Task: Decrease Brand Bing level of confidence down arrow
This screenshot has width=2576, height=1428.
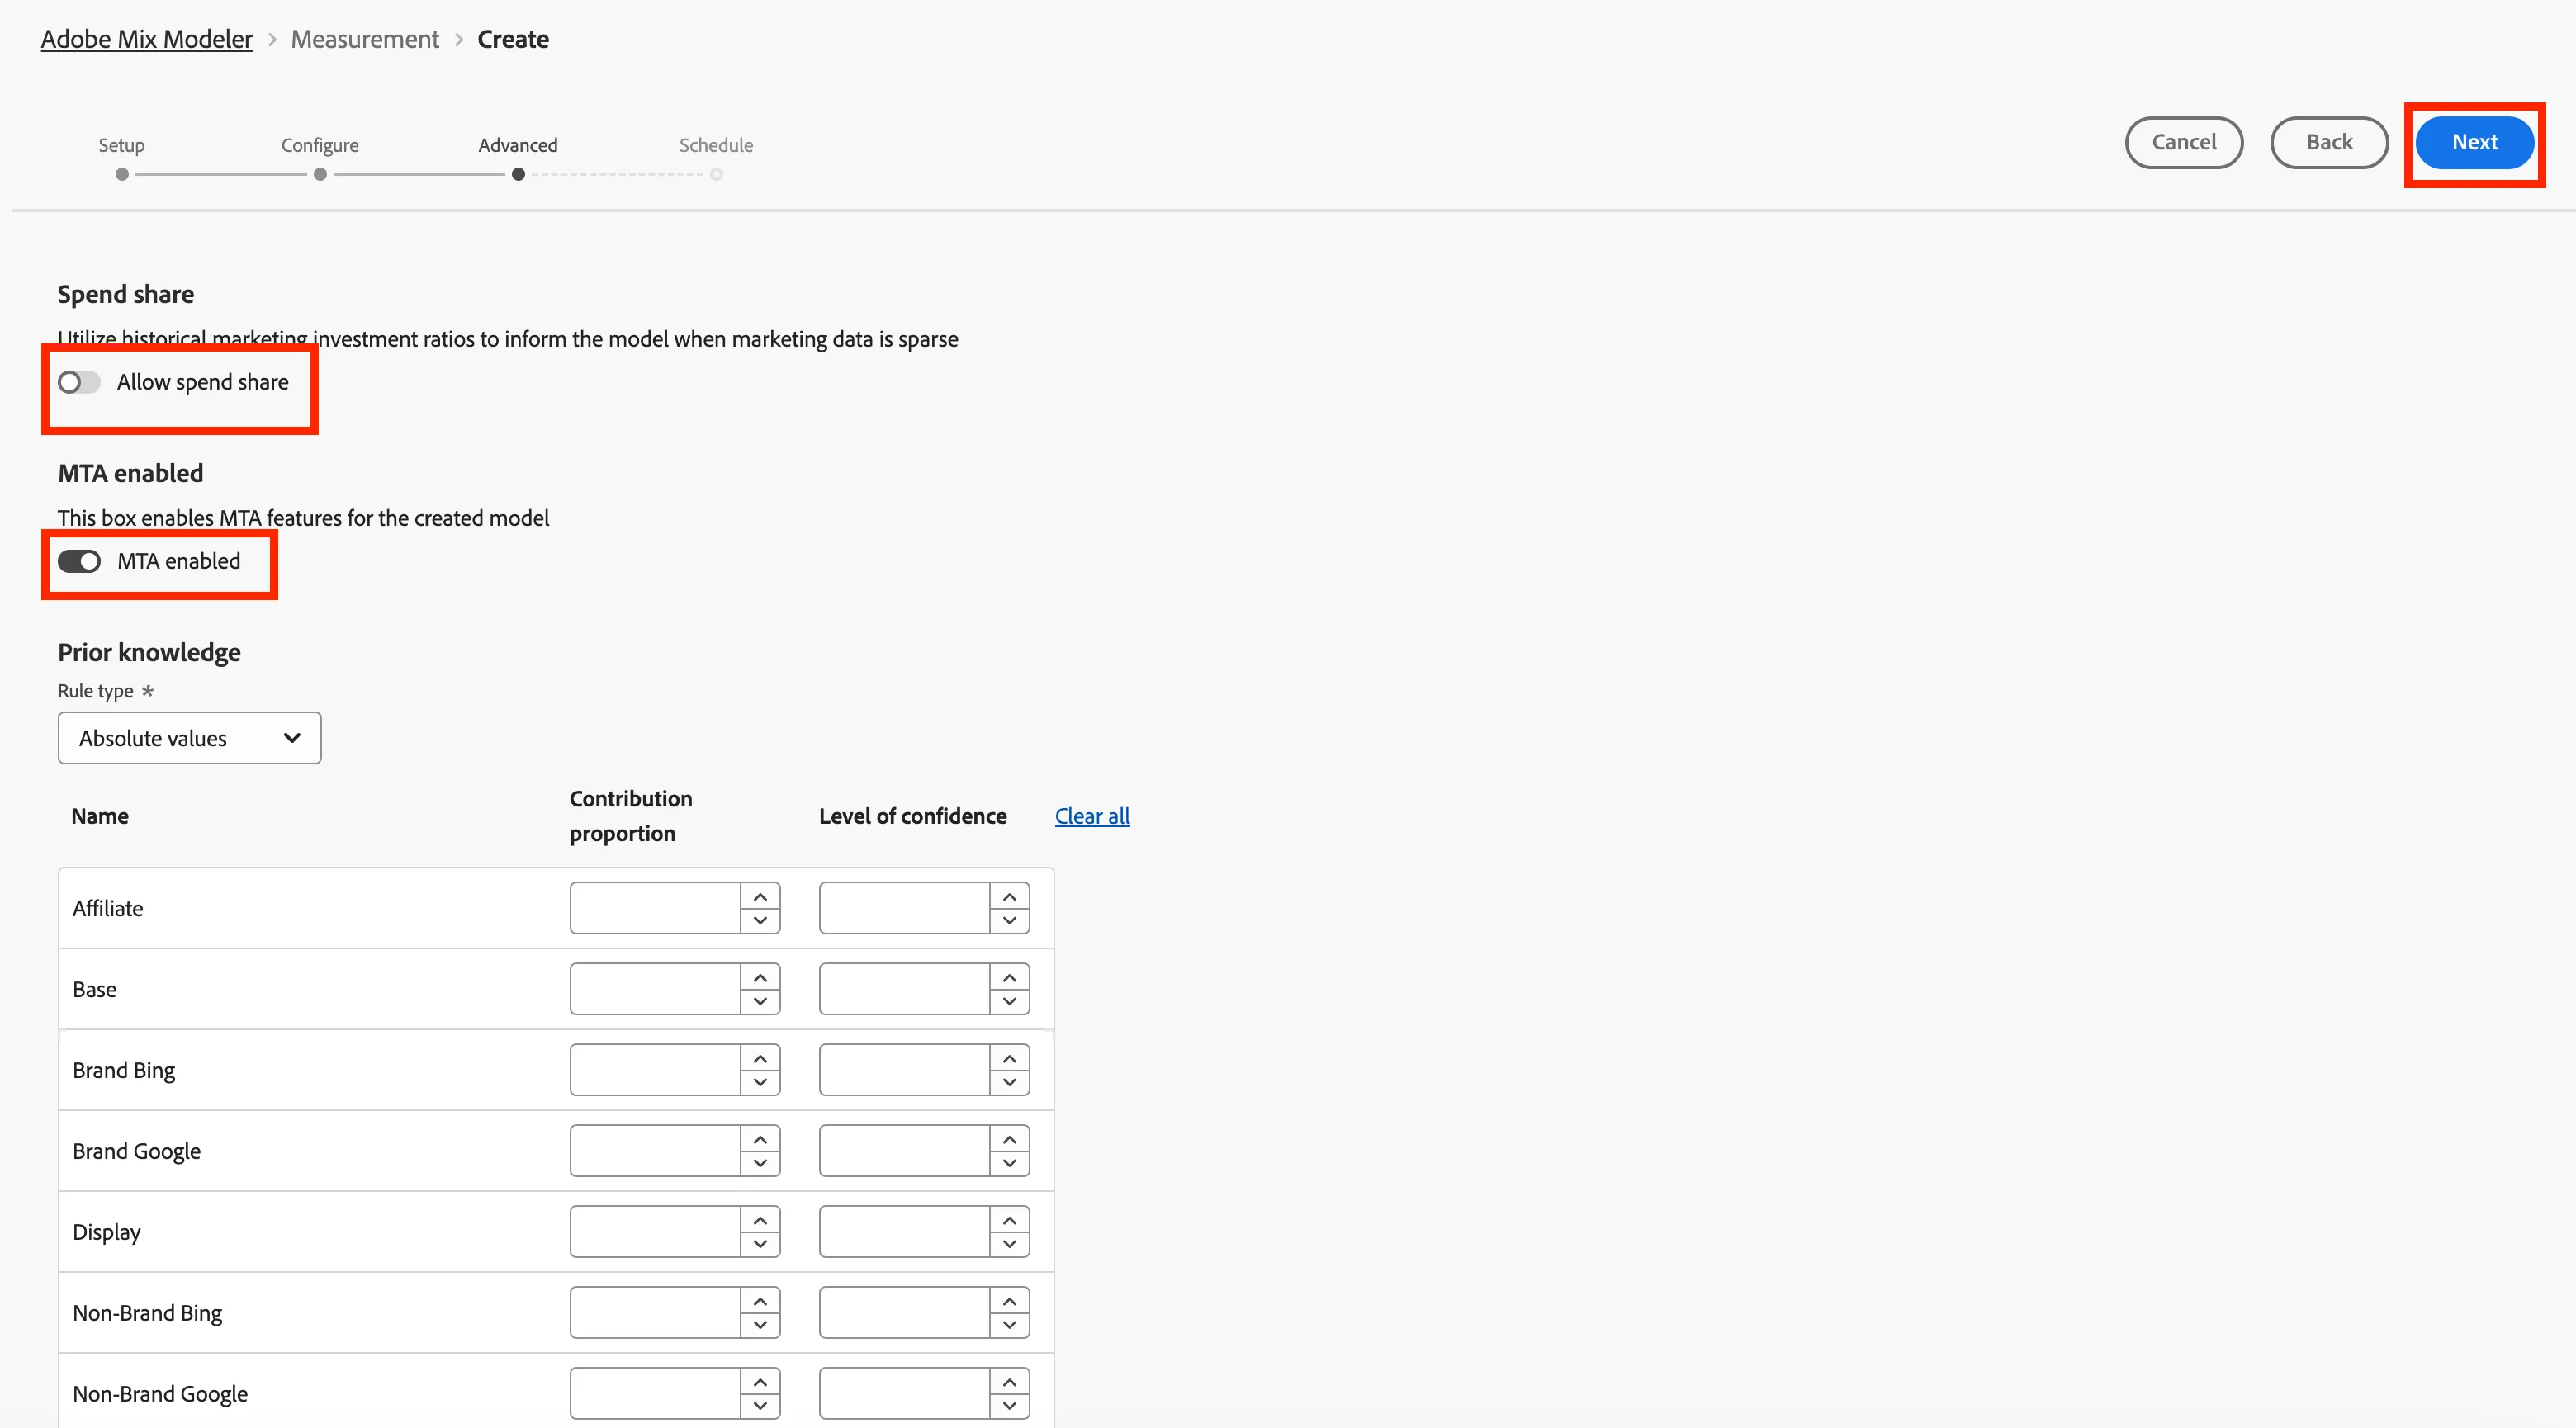Action: tap(1010, 1082)
